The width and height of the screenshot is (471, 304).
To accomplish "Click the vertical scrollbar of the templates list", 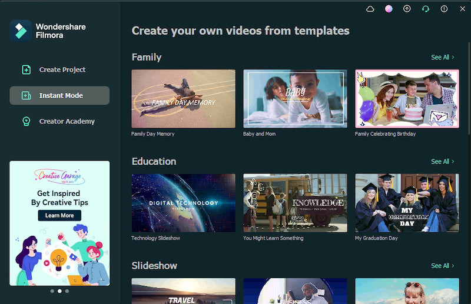I will coord(469,89).
